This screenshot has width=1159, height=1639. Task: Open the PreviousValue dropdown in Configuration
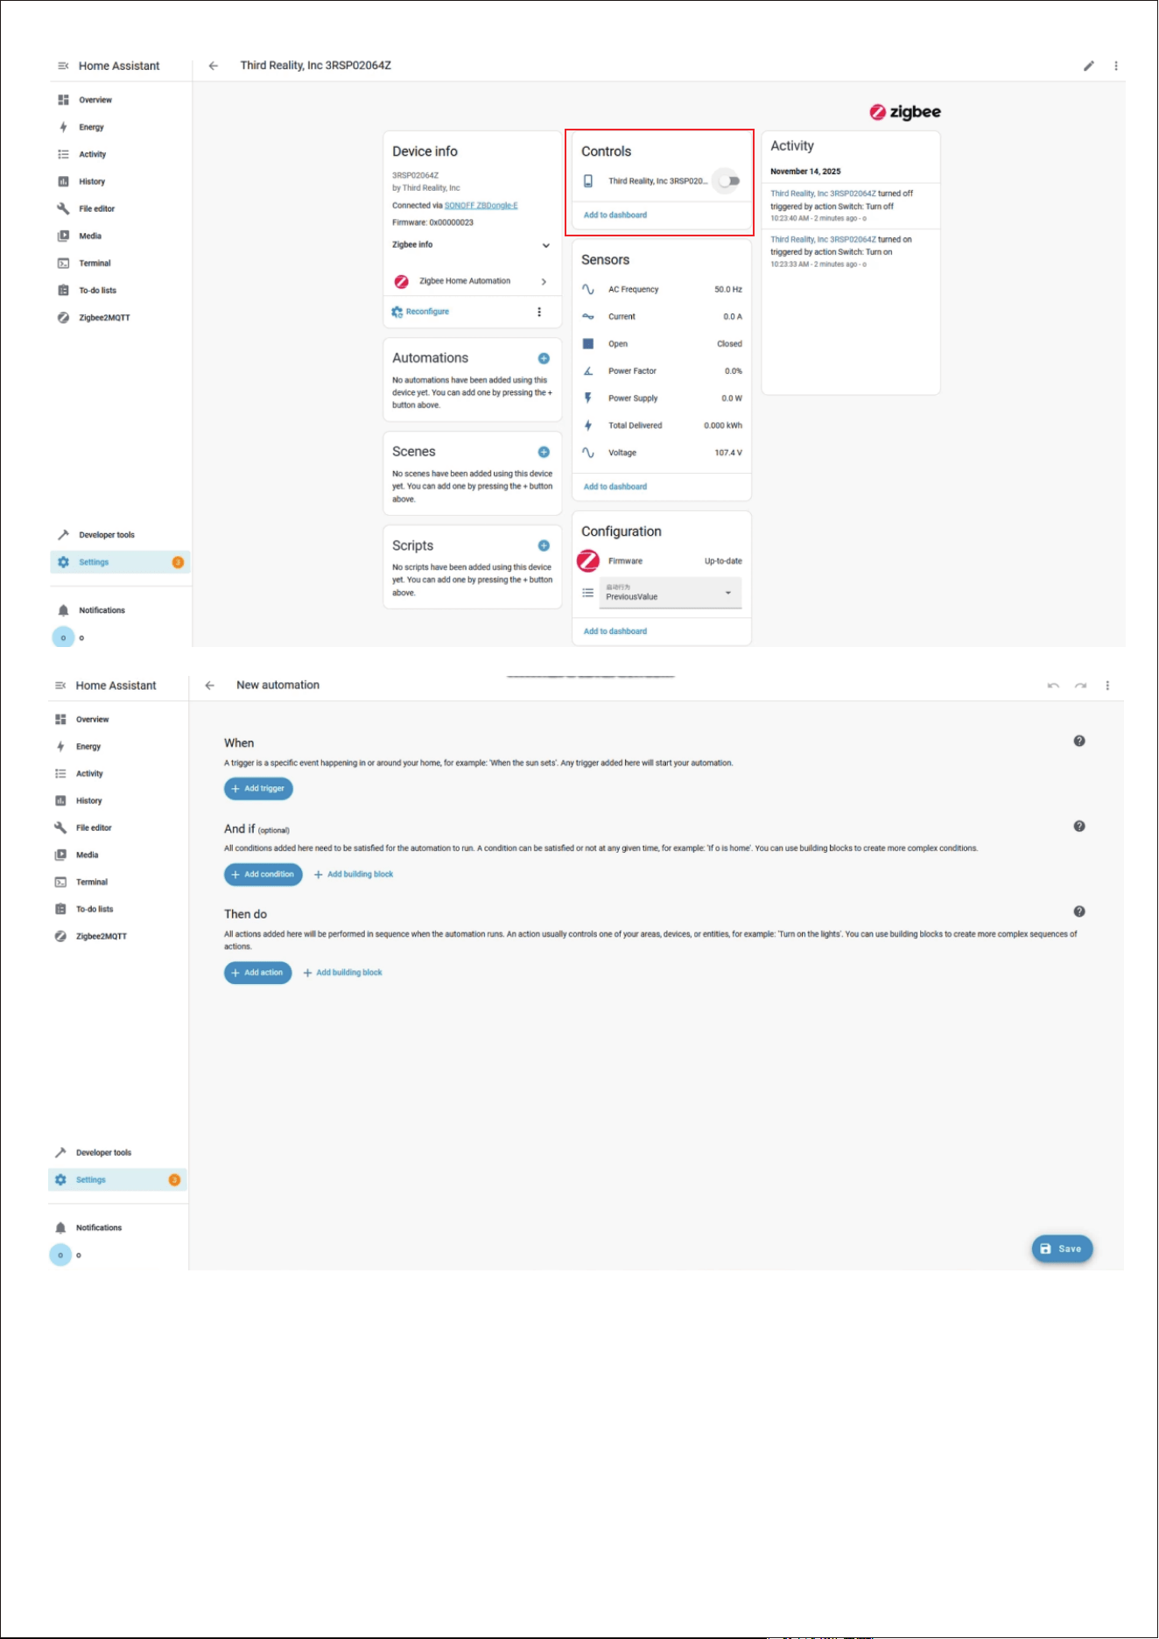point(671,593)
